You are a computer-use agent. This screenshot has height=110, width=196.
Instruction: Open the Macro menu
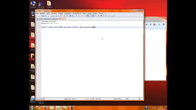click(85, 13)
